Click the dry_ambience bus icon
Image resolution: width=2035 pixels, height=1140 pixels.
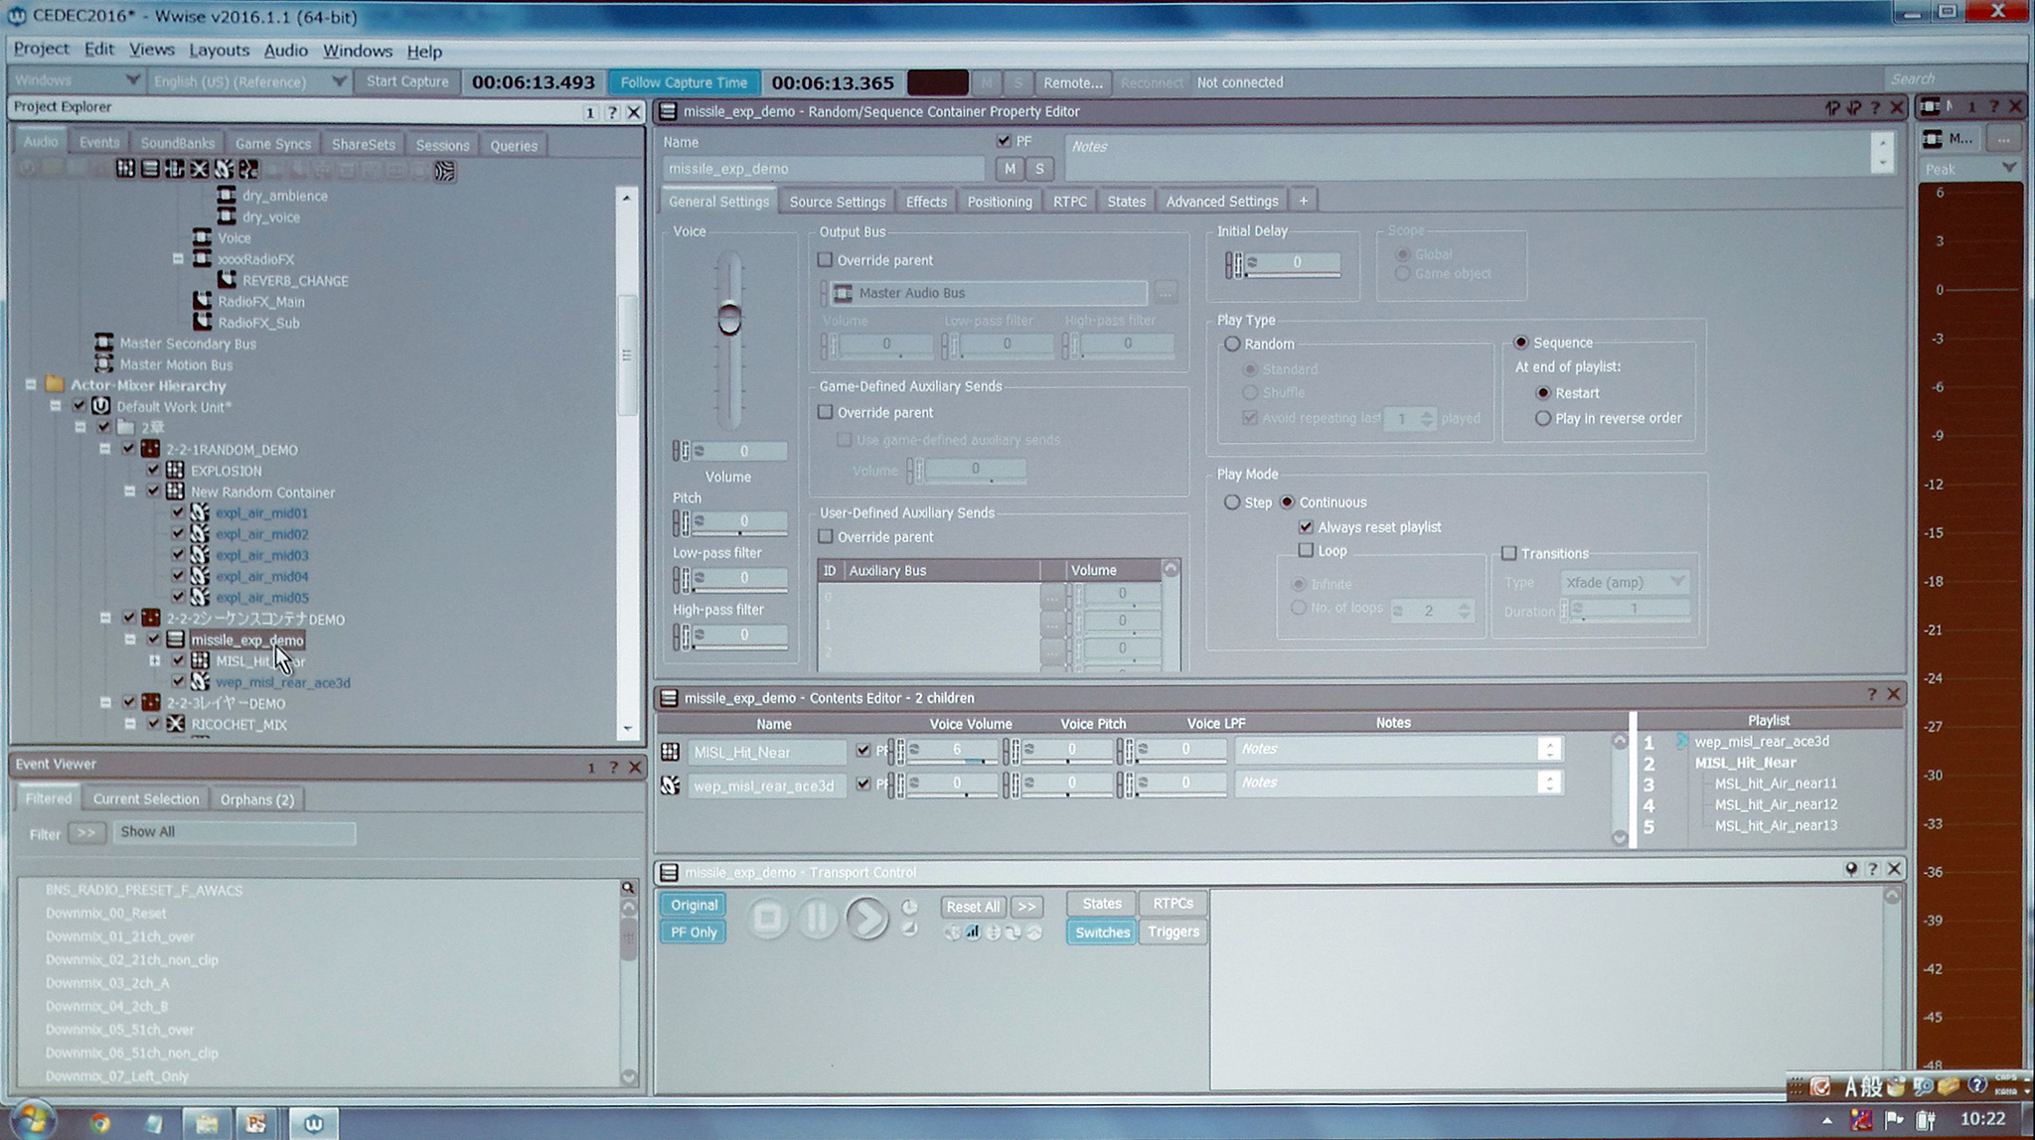[227, 195]
